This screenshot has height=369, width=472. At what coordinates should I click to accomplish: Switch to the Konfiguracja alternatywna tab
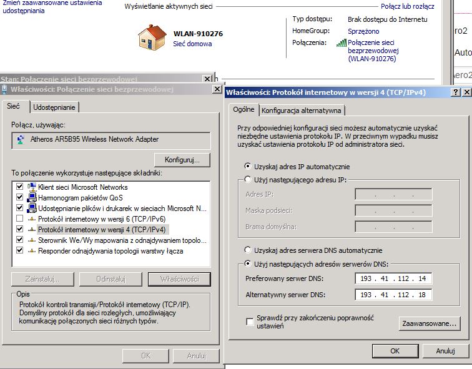click(x=302, y=111)
